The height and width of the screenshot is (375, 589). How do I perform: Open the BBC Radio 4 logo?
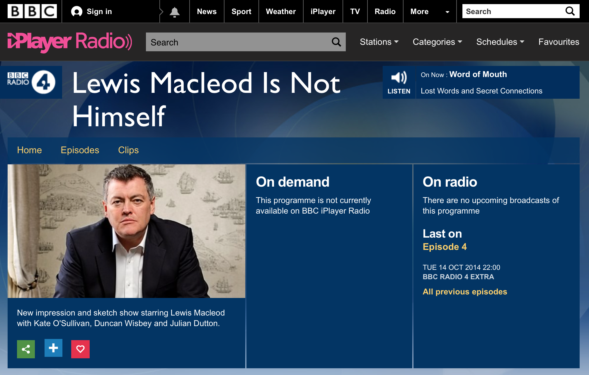tap(31, 82)
